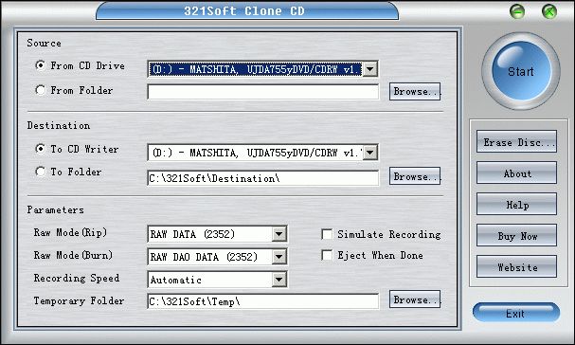Click the Temporary Folder path field
Viewport: 575px width, 345px height.
click(x=263, y=301)
